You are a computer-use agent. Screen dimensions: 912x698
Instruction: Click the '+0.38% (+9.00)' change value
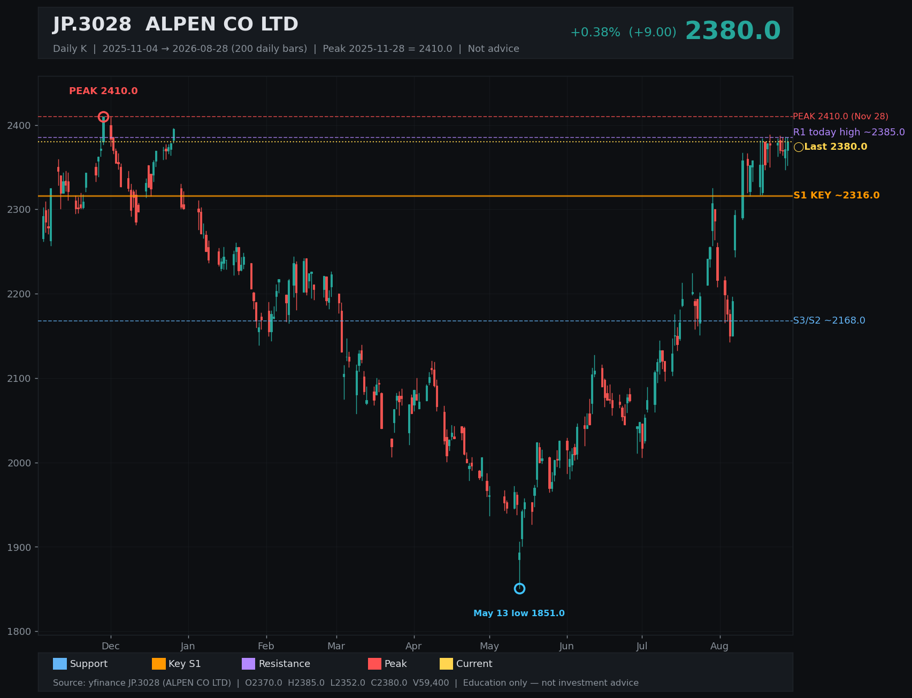click(x=623, y=33)
